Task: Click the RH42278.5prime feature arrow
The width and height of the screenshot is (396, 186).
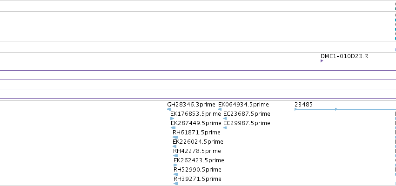Action: point(175,156)
